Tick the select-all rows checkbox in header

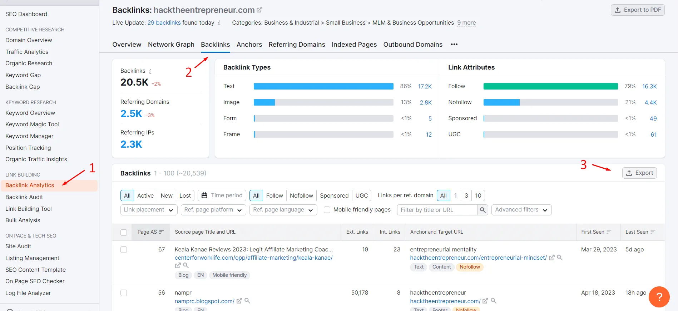[x=124, y=232]
